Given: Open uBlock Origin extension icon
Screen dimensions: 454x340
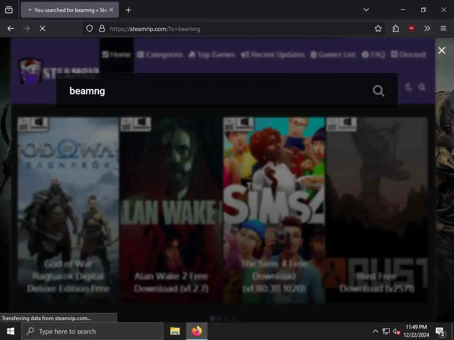Looking at the screenshot, I should [411, 28].
